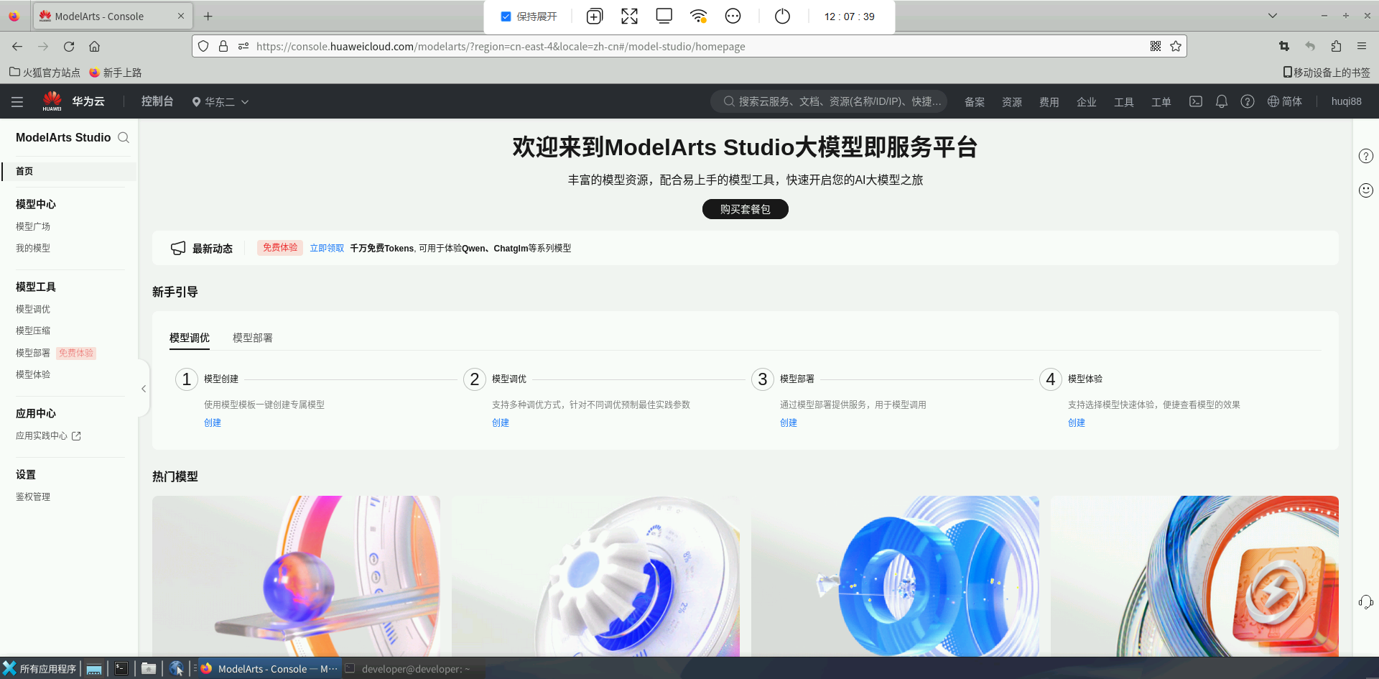Click the Huawei logo in header
The image size is (1379, 679).
click(x=52, y=101)
